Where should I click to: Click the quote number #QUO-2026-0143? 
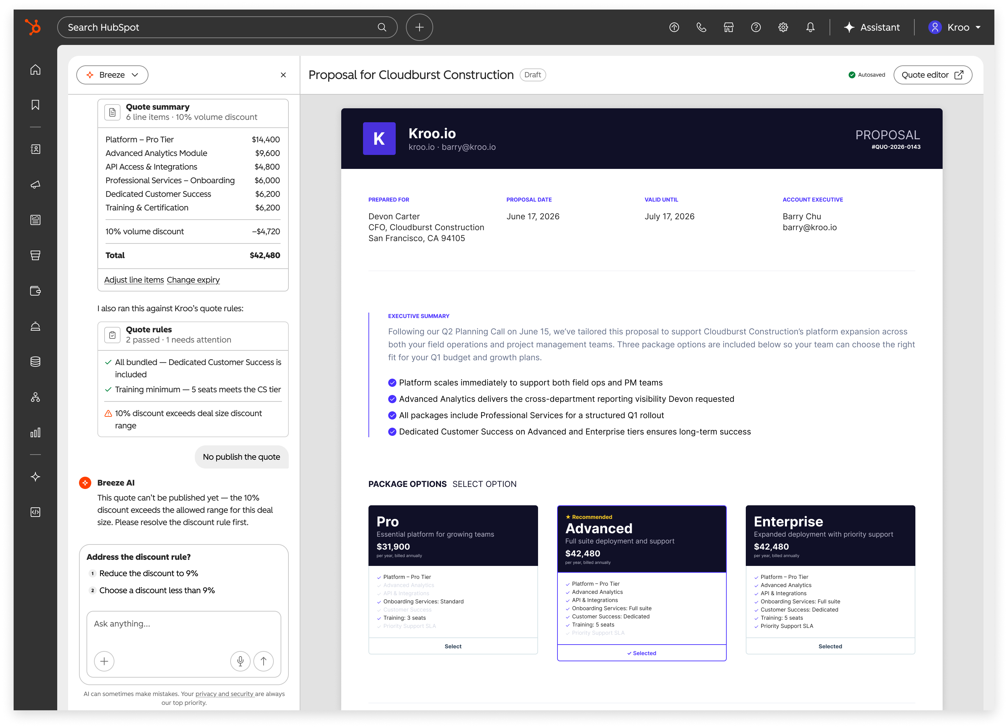tap(896, 147)
